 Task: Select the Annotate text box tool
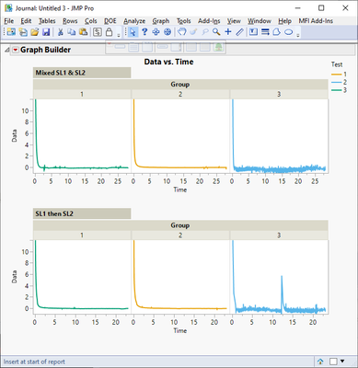(253, 31)
